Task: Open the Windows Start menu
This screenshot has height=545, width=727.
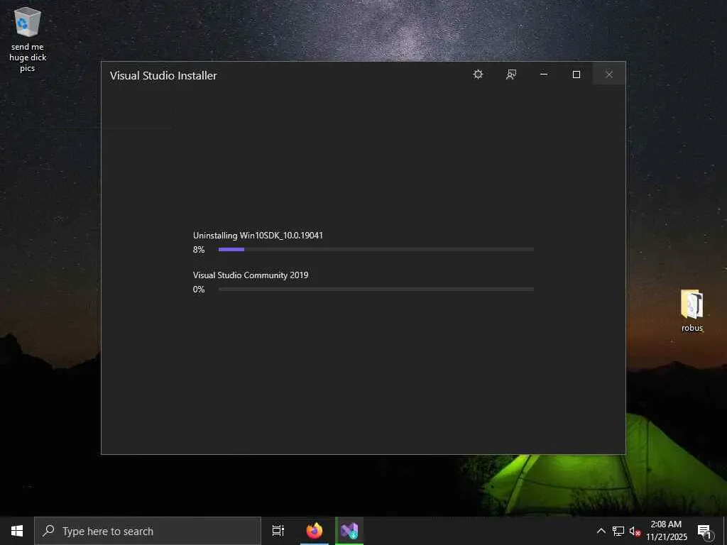Action: (17, 531)
